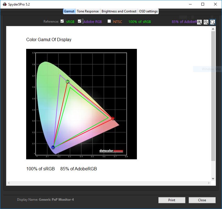Open the Tone Response tab
The image size is (222, 209).
(x=88, y=11)
